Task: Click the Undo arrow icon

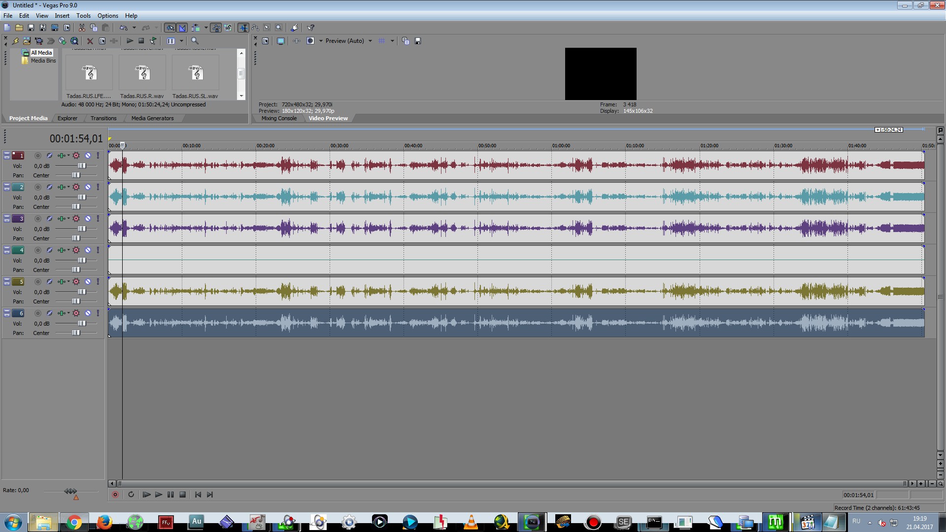Action: pos(124,28)
